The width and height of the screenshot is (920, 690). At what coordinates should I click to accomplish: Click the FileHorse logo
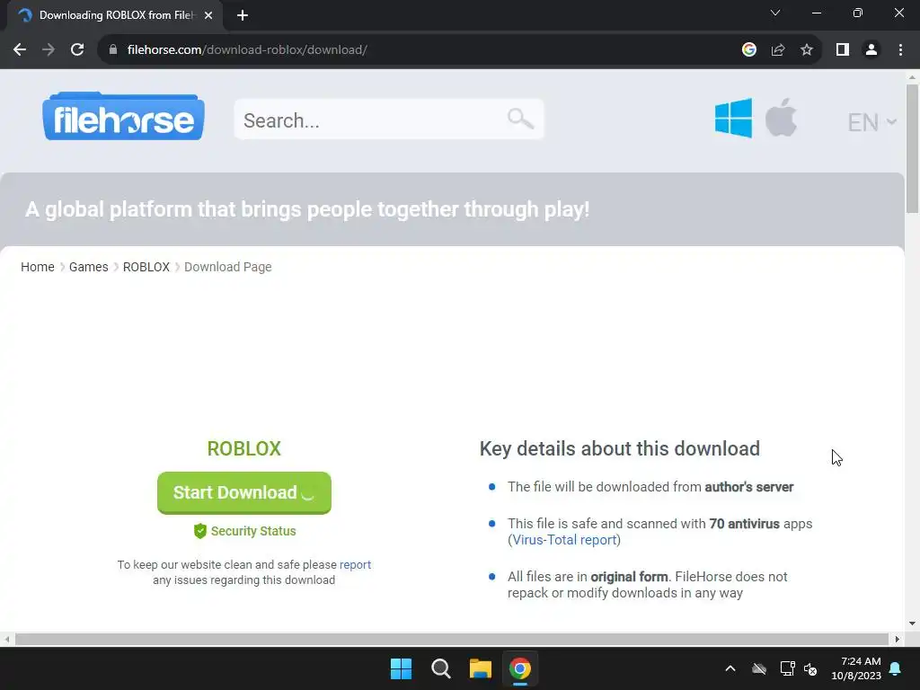tap(123, 116)
